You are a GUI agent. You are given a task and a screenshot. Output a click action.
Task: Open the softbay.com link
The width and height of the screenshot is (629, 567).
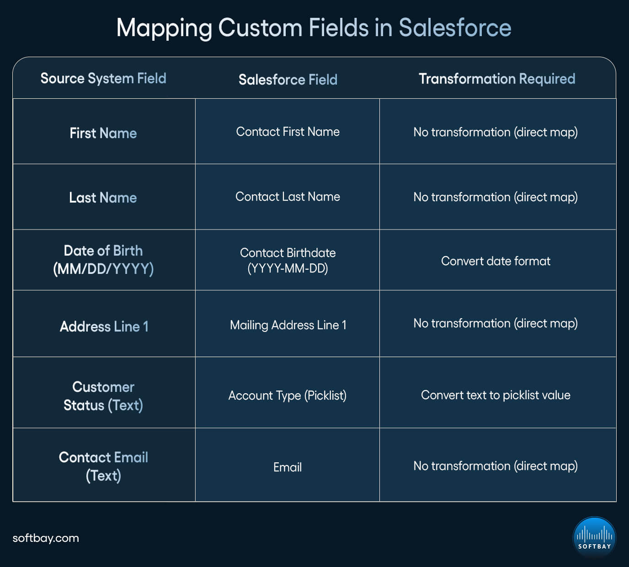click(x=46, y=538)
